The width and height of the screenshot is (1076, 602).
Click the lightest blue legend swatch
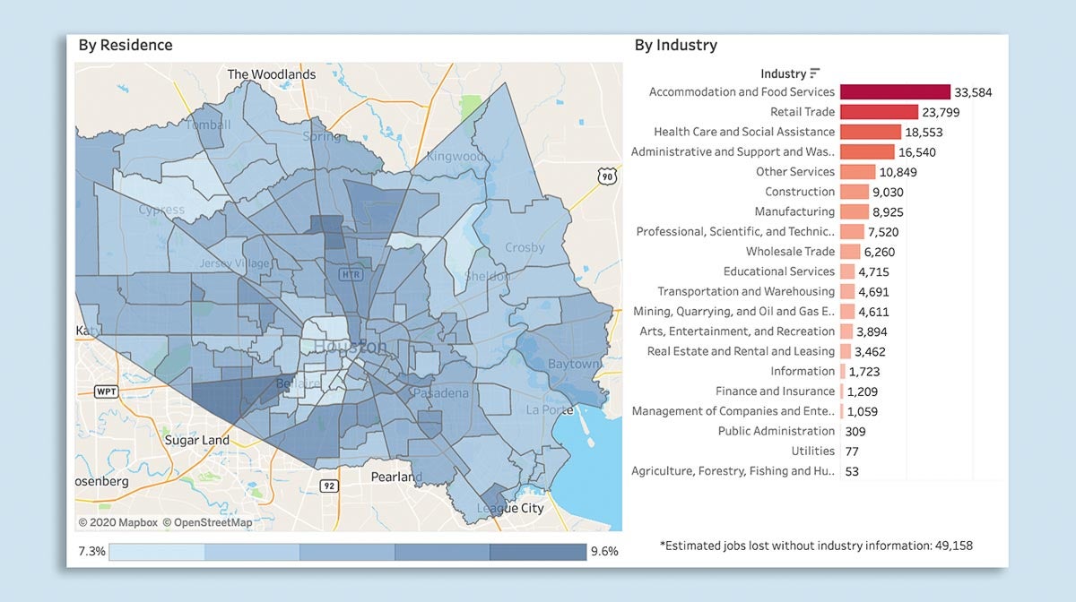click(x=157, y=551)
